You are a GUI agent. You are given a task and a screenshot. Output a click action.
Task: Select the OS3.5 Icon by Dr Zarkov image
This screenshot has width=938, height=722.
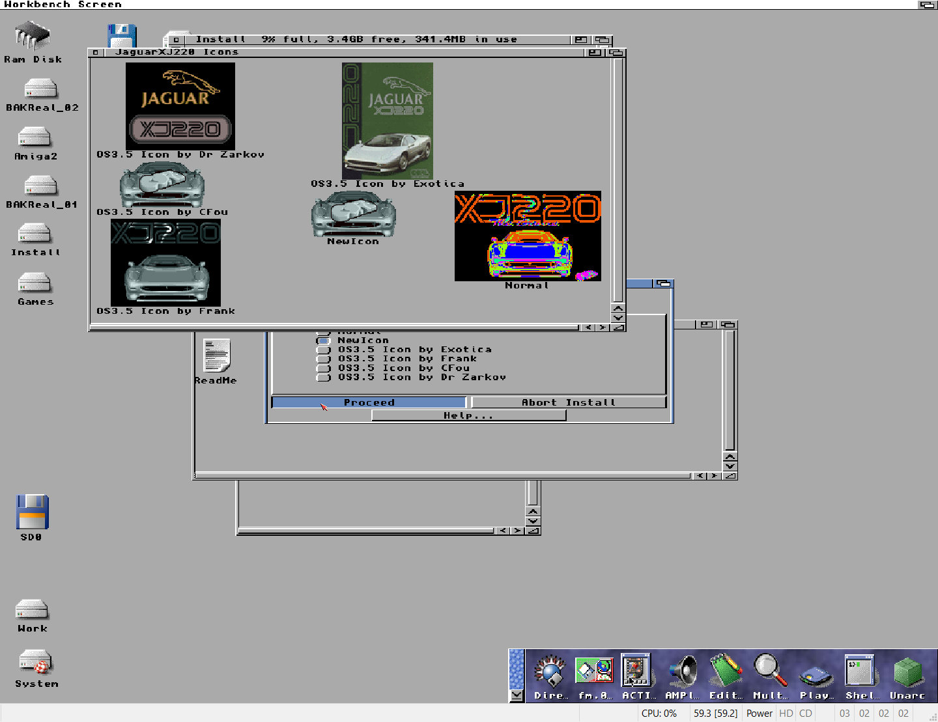tap(180, 106)
